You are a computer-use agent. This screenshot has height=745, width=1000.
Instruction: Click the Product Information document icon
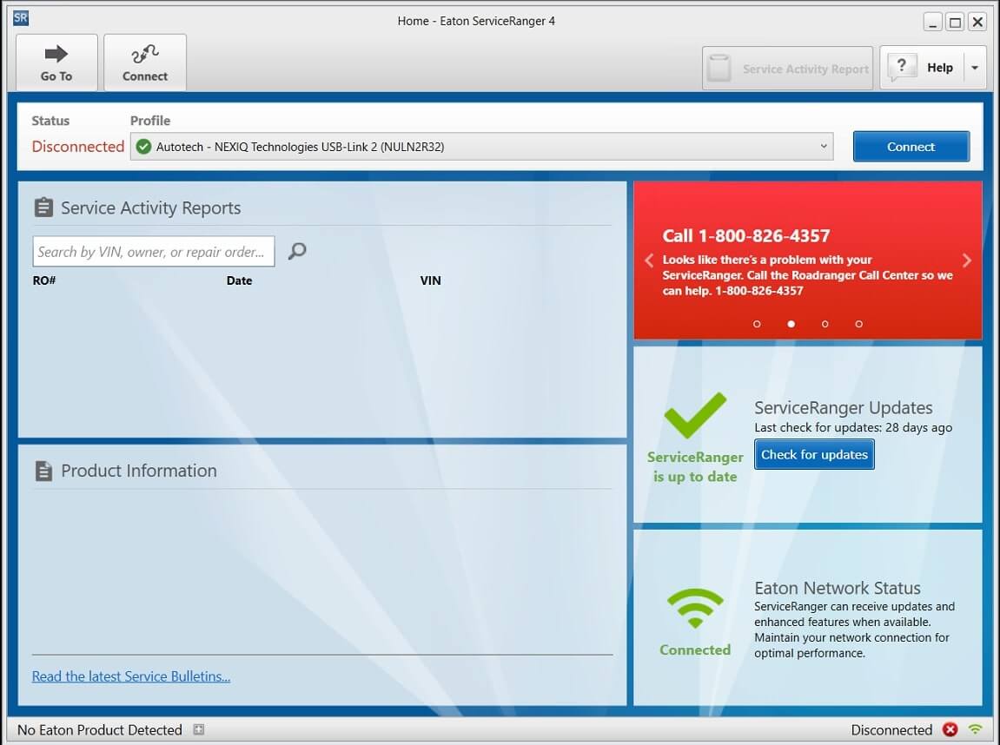tap(43, 471)
